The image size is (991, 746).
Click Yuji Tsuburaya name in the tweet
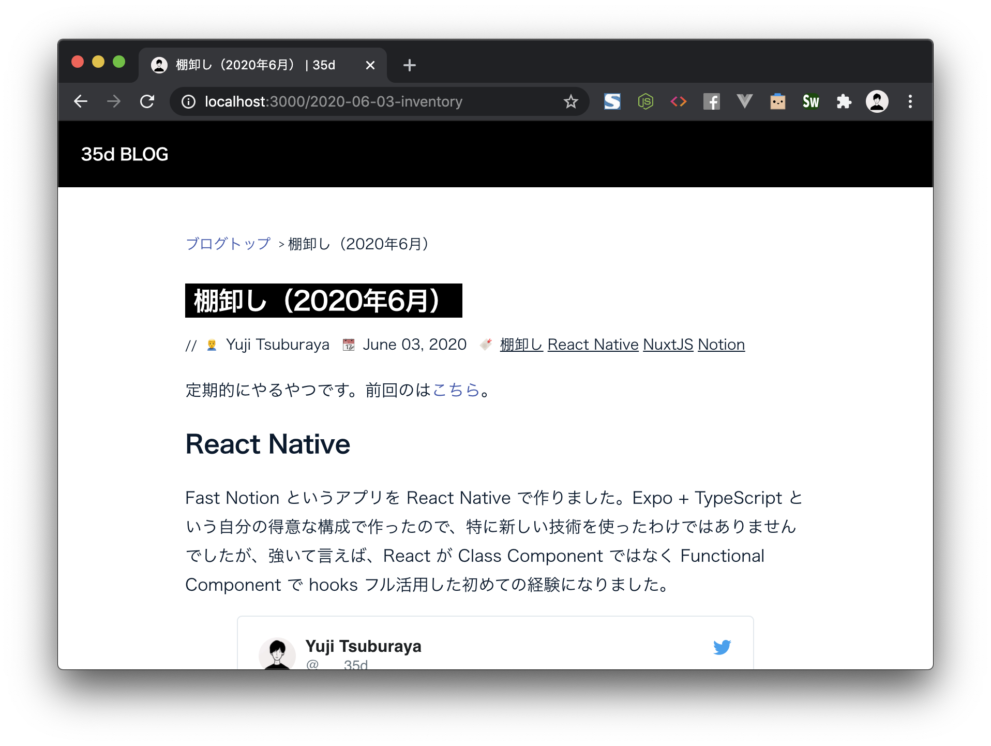363,646
